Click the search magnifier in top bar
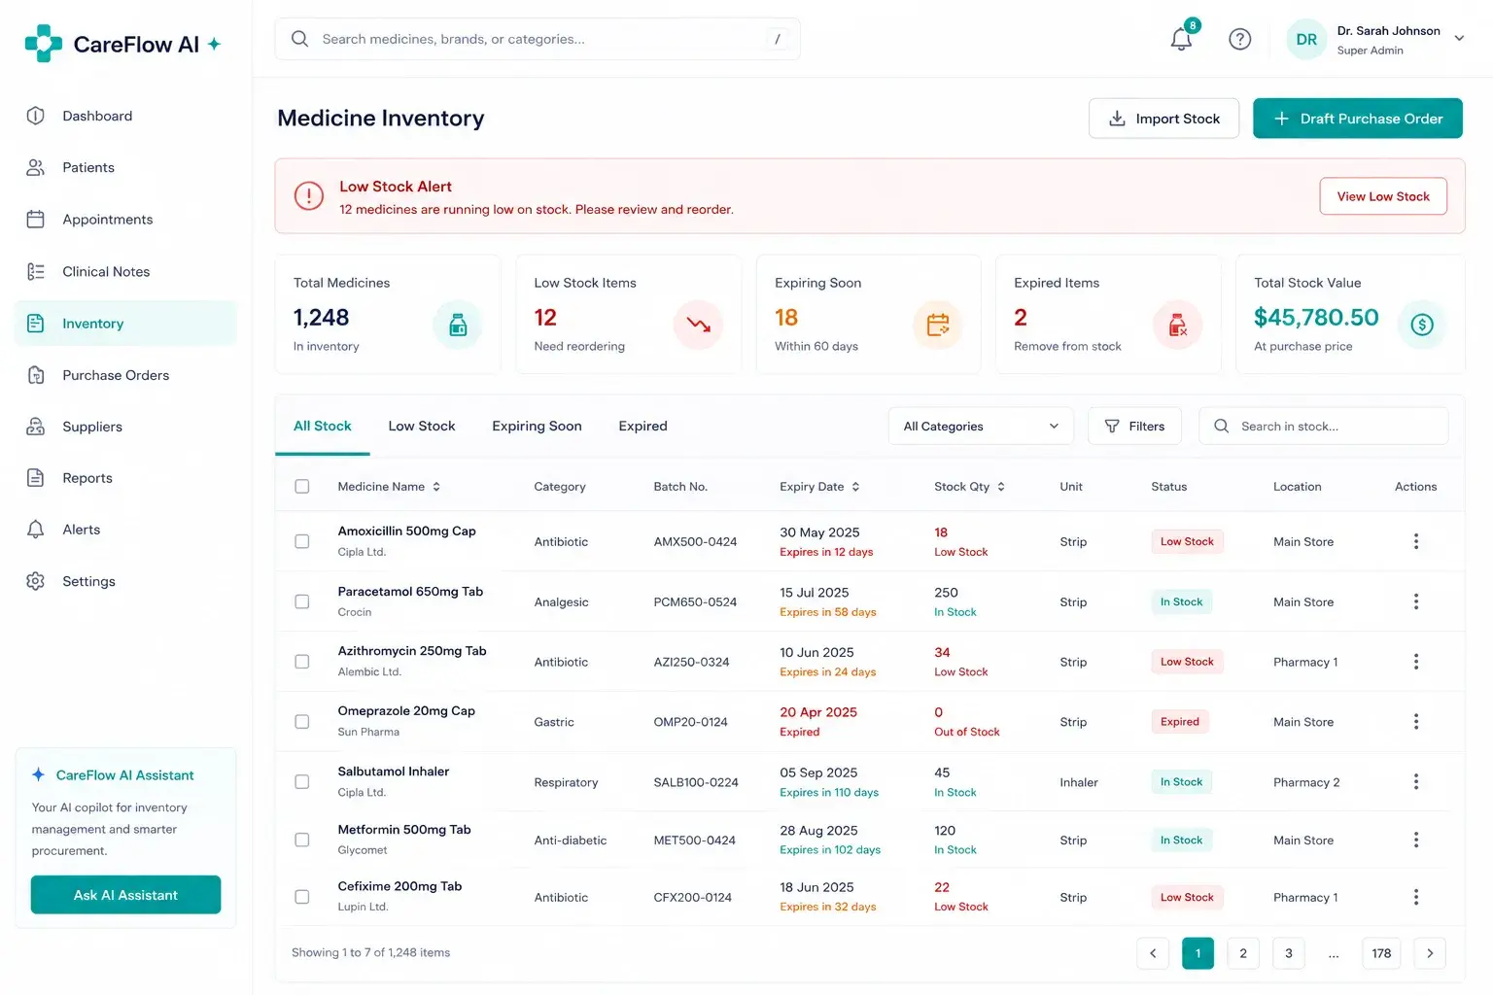The height and width of the screenshot is (995, 1493). click(300, 39)
